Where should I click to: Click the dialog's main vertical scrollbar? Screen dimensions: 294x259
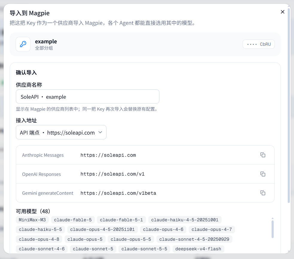289,105
